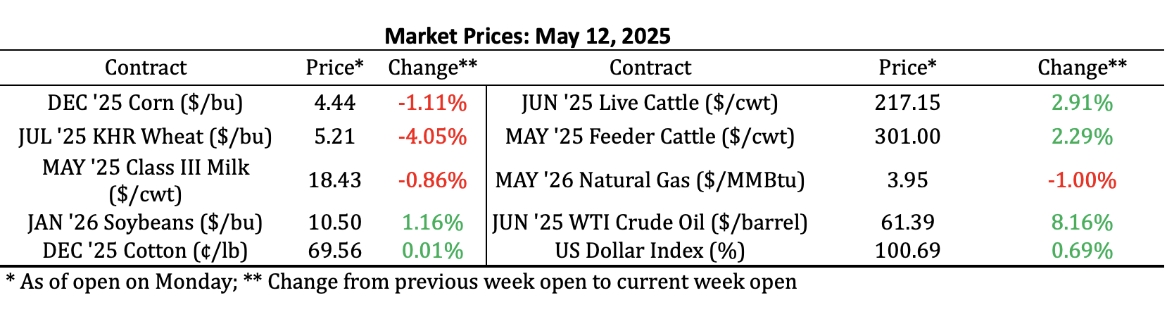Click the Market Prices: May 12, 2025 title

click(527, 35)
